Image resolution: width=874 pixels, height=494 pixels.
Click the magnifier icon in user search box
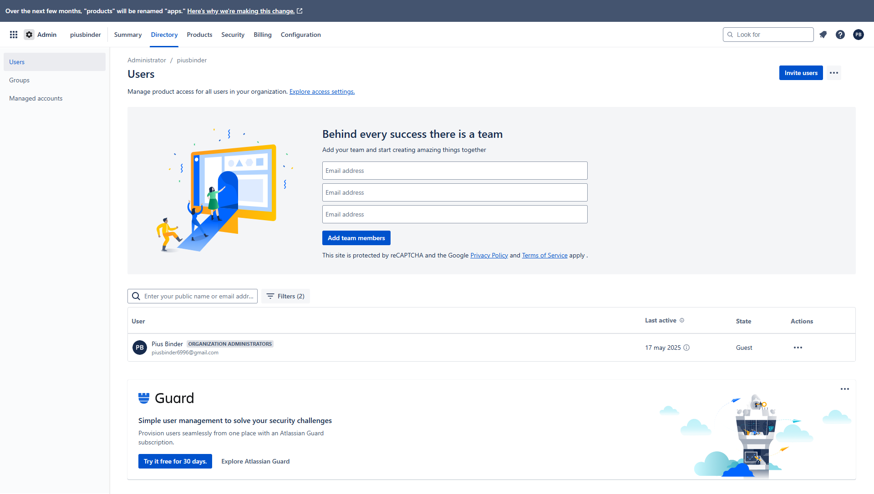(x=136, y=296)
